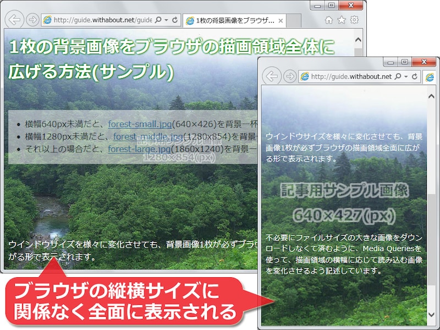Click the forward arrow in the large browser window
The width and height of the screenshot is (440, 330).
click(32, 20)
